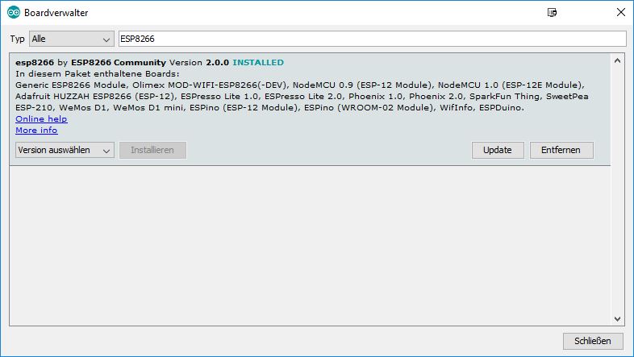Viewport: 634px width, 357px height.
Task: Close the Boardverwalter window
Action: click(x=621, y=13)
